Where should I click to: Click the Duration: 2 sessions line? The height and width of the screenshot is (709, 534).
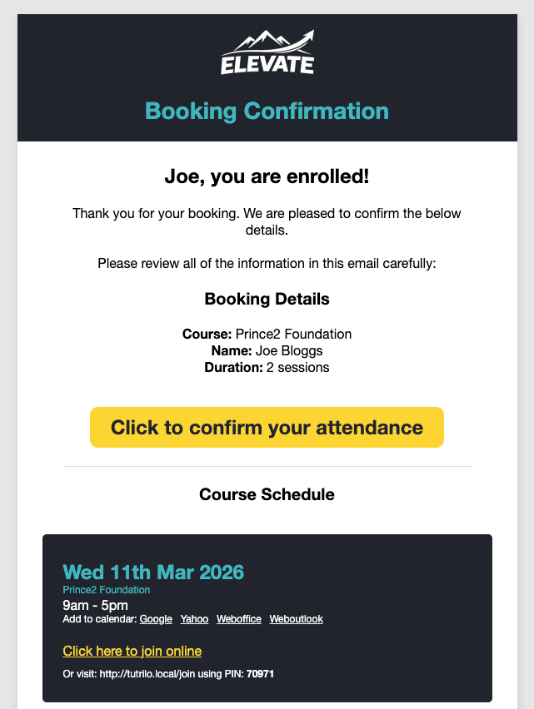(267, 367)
